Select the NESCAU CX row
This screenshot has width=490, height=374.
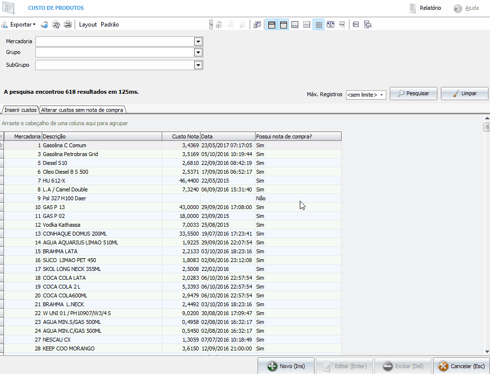[173, 340]
